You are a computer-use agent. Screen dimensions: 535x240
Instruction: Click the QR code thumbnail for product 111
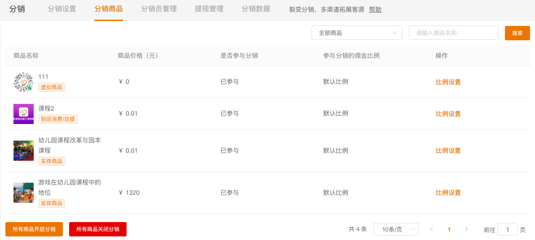click(23, 82)
